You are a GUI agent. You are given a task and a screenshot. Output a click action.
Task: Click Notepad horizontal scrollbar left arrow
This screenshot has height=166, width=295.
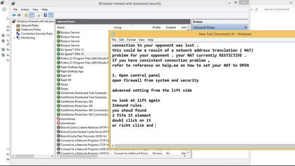[112, 146]
